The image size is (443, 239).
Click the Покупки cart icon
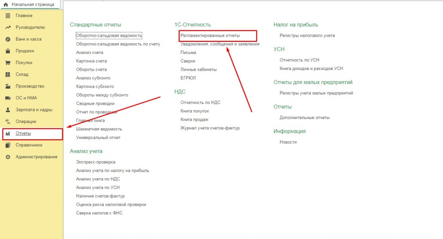tap(8, 63)
